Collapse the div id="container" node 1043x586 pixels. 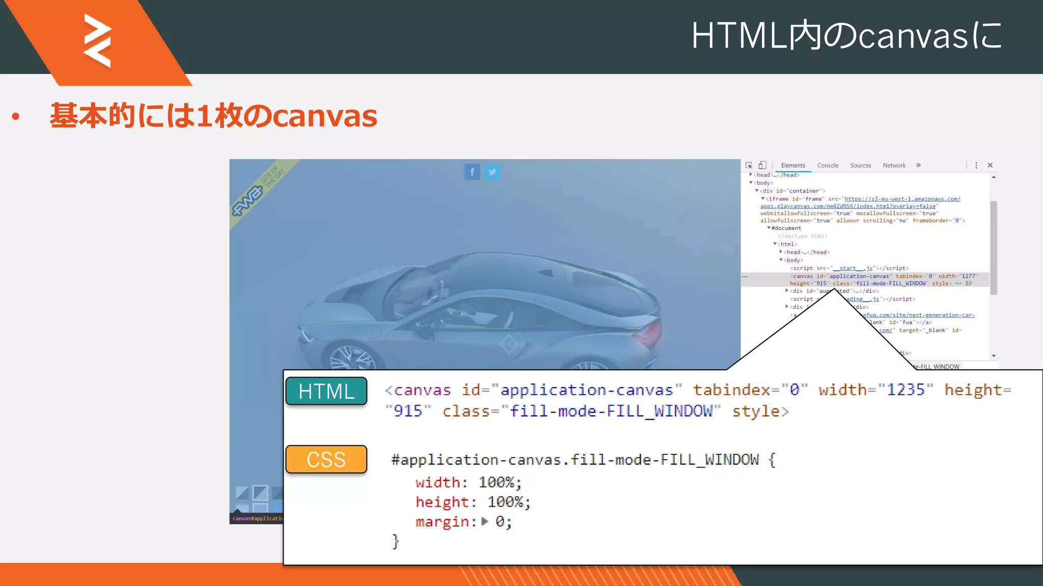point(757,191)
